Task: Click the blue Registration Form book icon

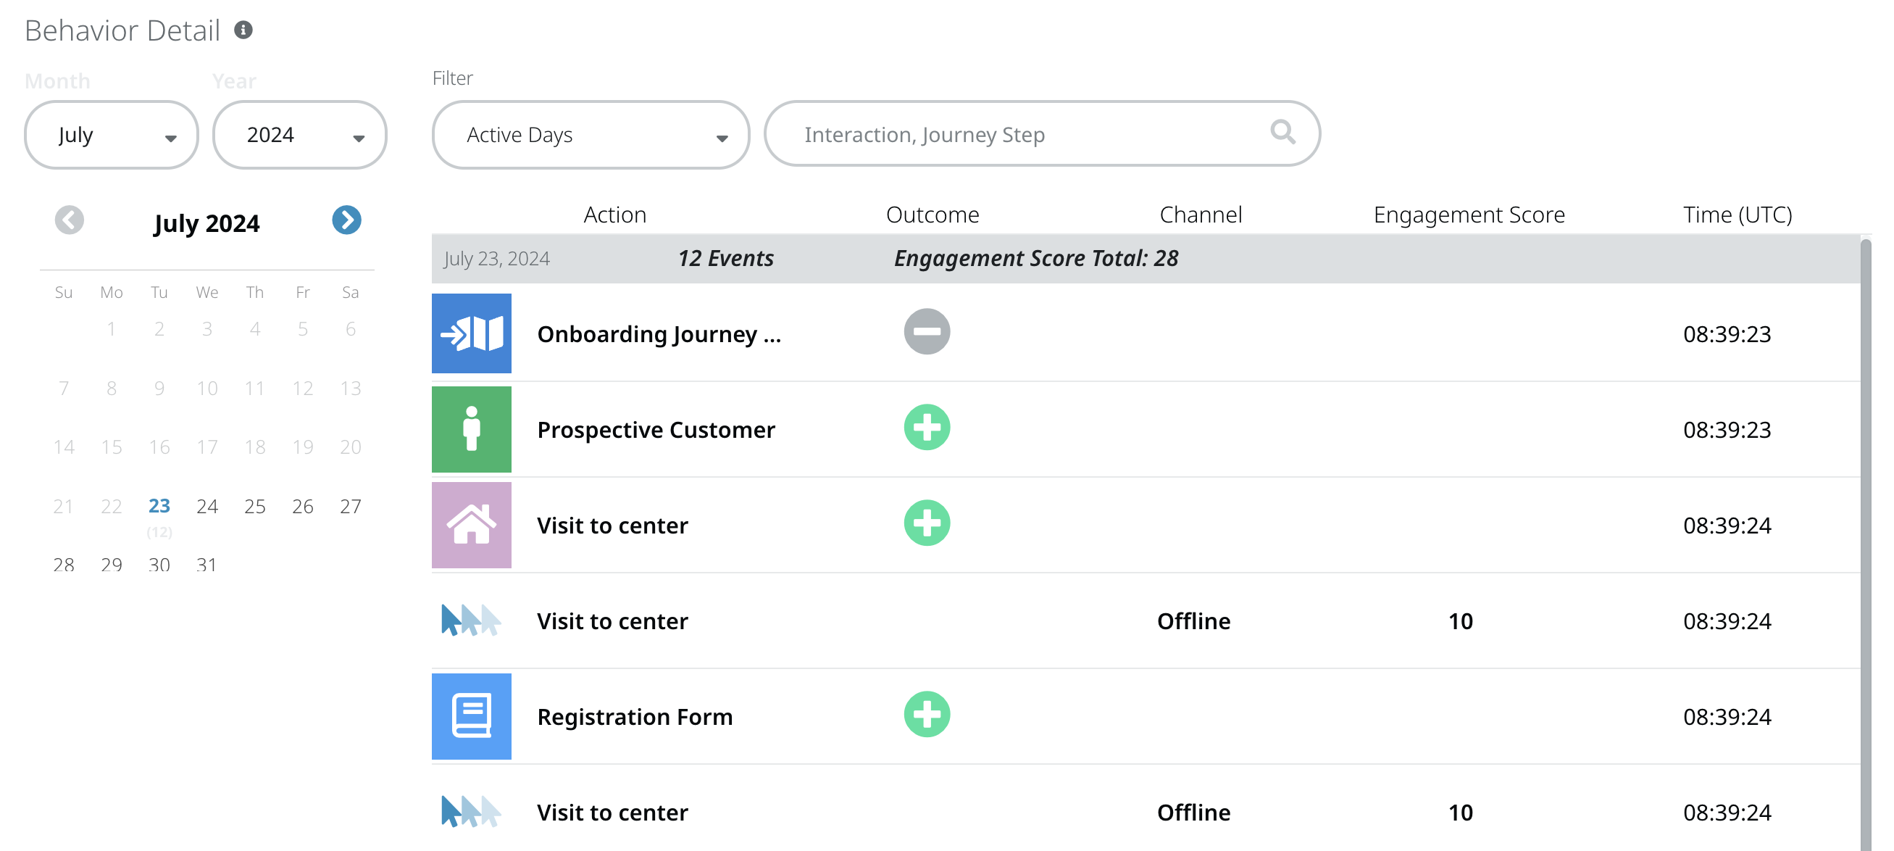Action: (x=471, y=715)
